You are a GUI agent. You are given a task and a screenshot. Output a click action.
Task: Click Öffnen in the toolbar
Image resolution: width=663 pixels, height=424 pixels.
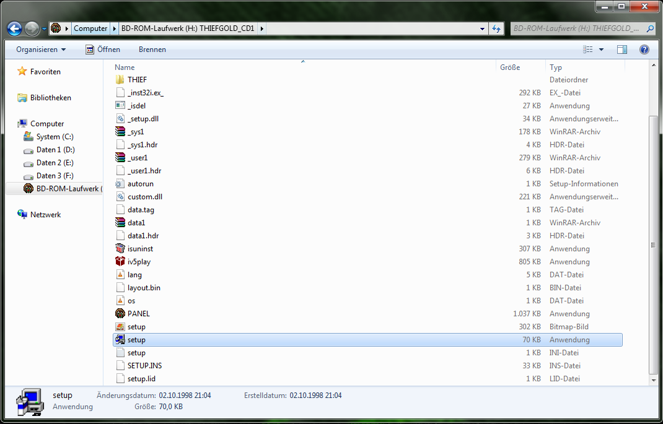pos(103,50)
